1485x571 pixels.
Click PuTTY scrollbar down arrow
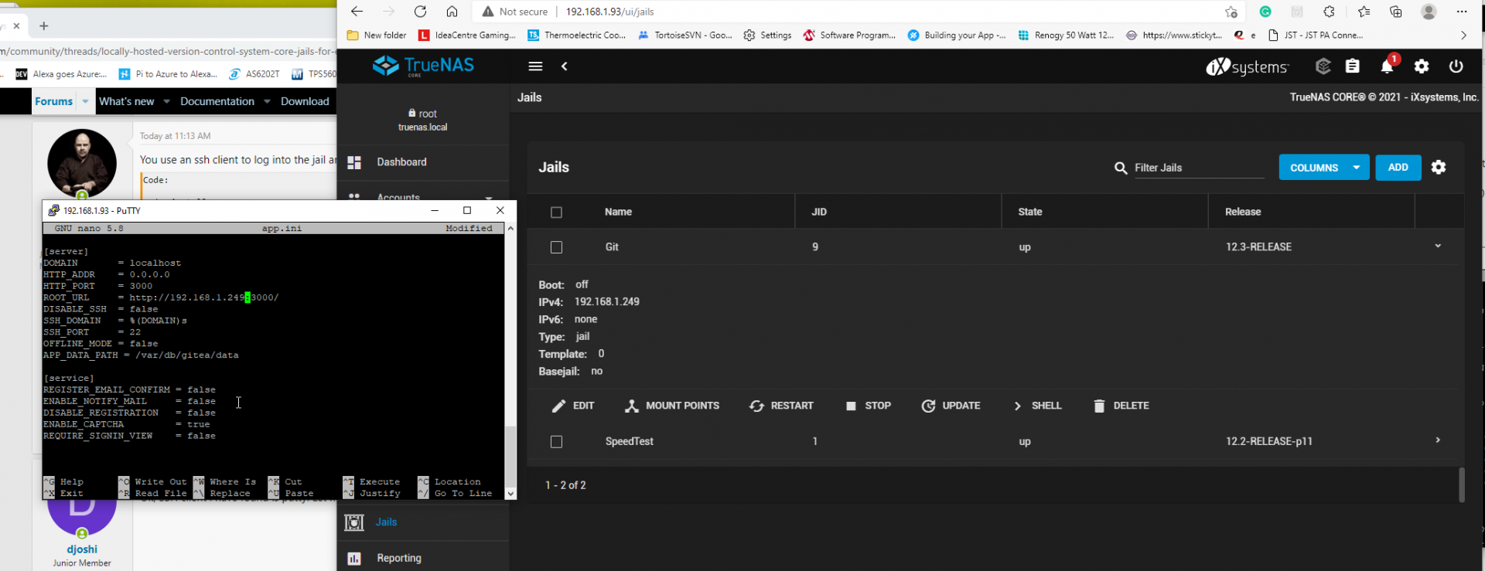click(x=510, y=494)
